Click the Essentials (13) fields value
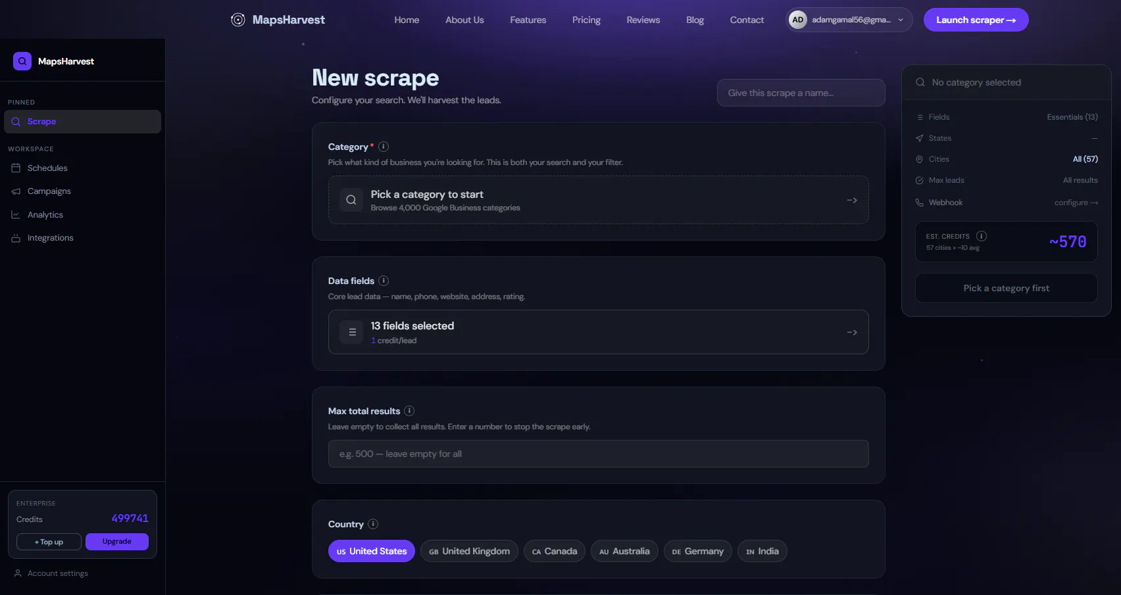Screen dimensions: 1121x595 coord(1072,117)
